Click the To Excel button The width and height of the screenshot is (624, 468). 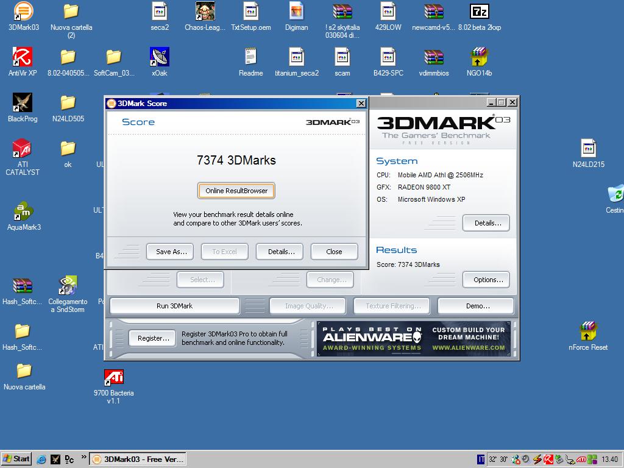point(224,252)
